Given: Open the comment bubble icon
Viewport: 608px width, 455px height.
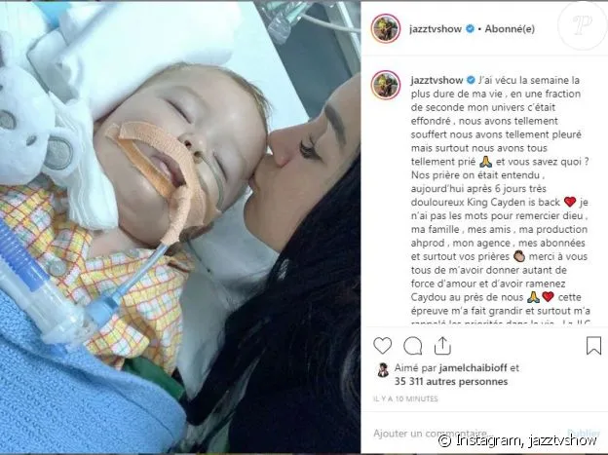Looking at the screenshot, I should 412,345.
